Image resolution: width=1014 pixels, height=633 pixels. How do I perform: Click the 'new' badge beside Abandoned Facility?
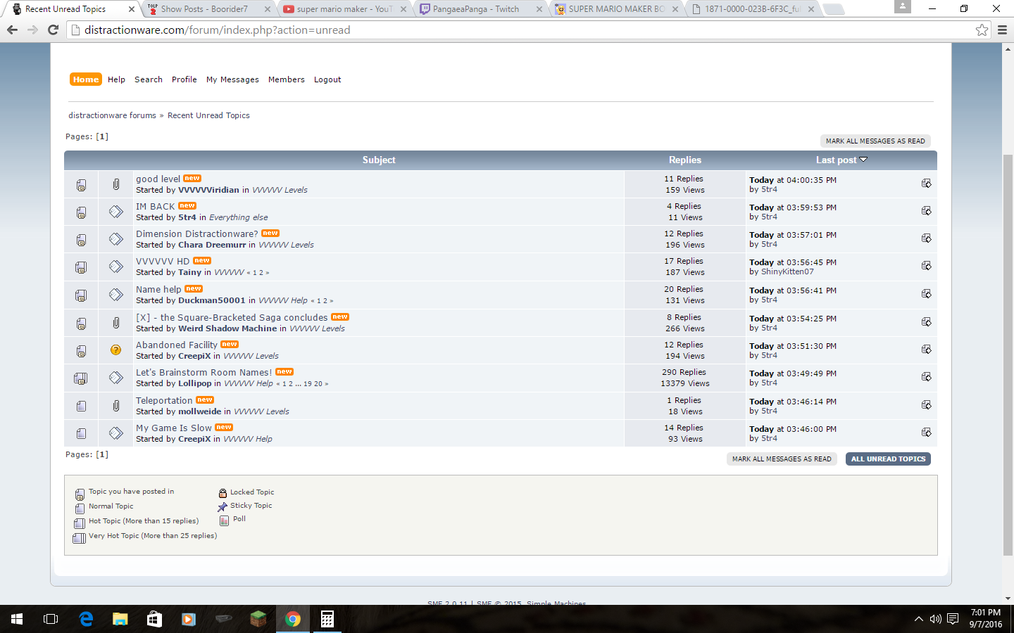tap(230, 345)
